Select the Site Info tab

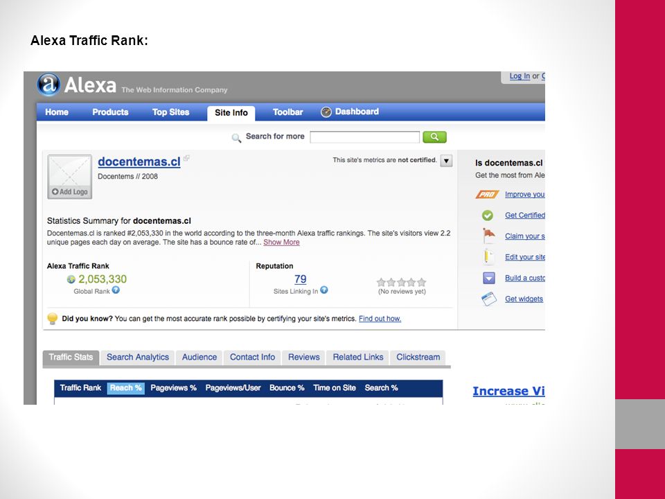[231, 113]
